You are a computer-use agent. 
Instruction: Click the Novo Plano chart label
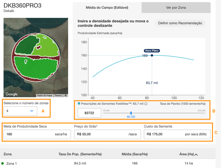(x=152, y=51)
